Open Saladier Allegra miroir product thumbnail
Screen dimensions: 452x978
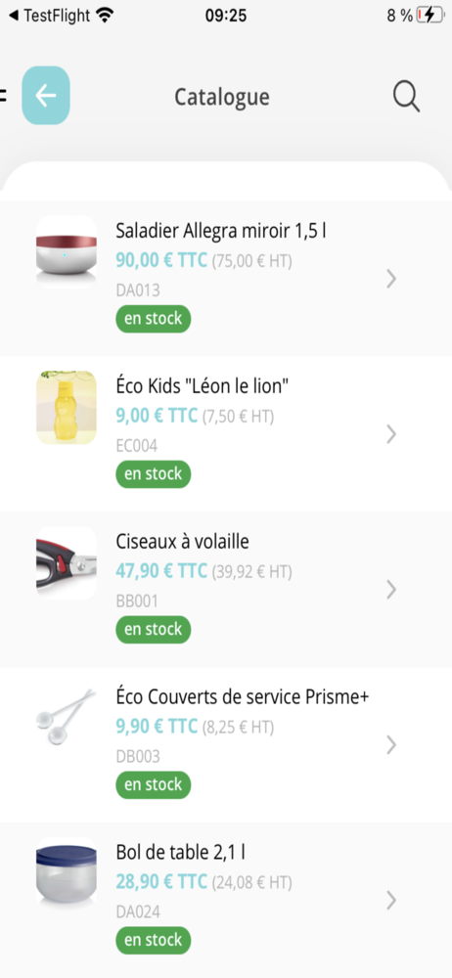(x=67, y=252)
